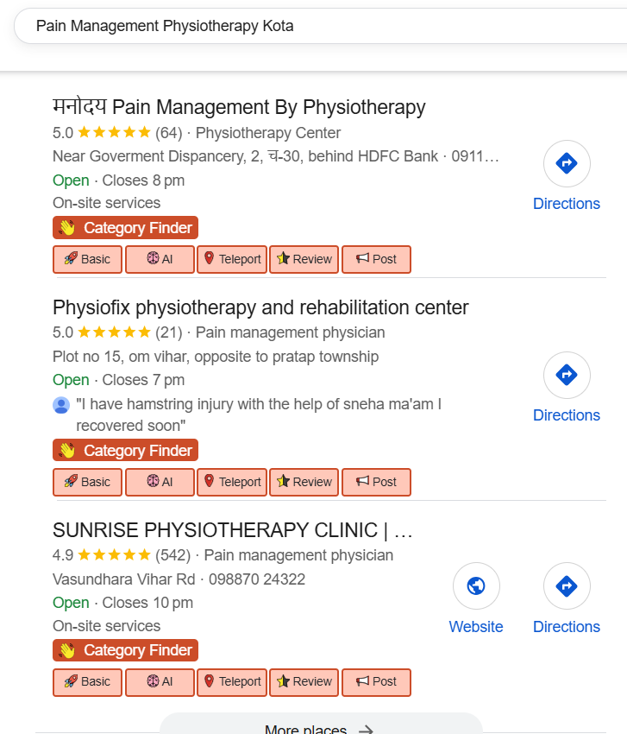Open Category Finder for मनोदय Pain Management
Viewport: 627px width, 734px height.
click(x=126, y=228)
